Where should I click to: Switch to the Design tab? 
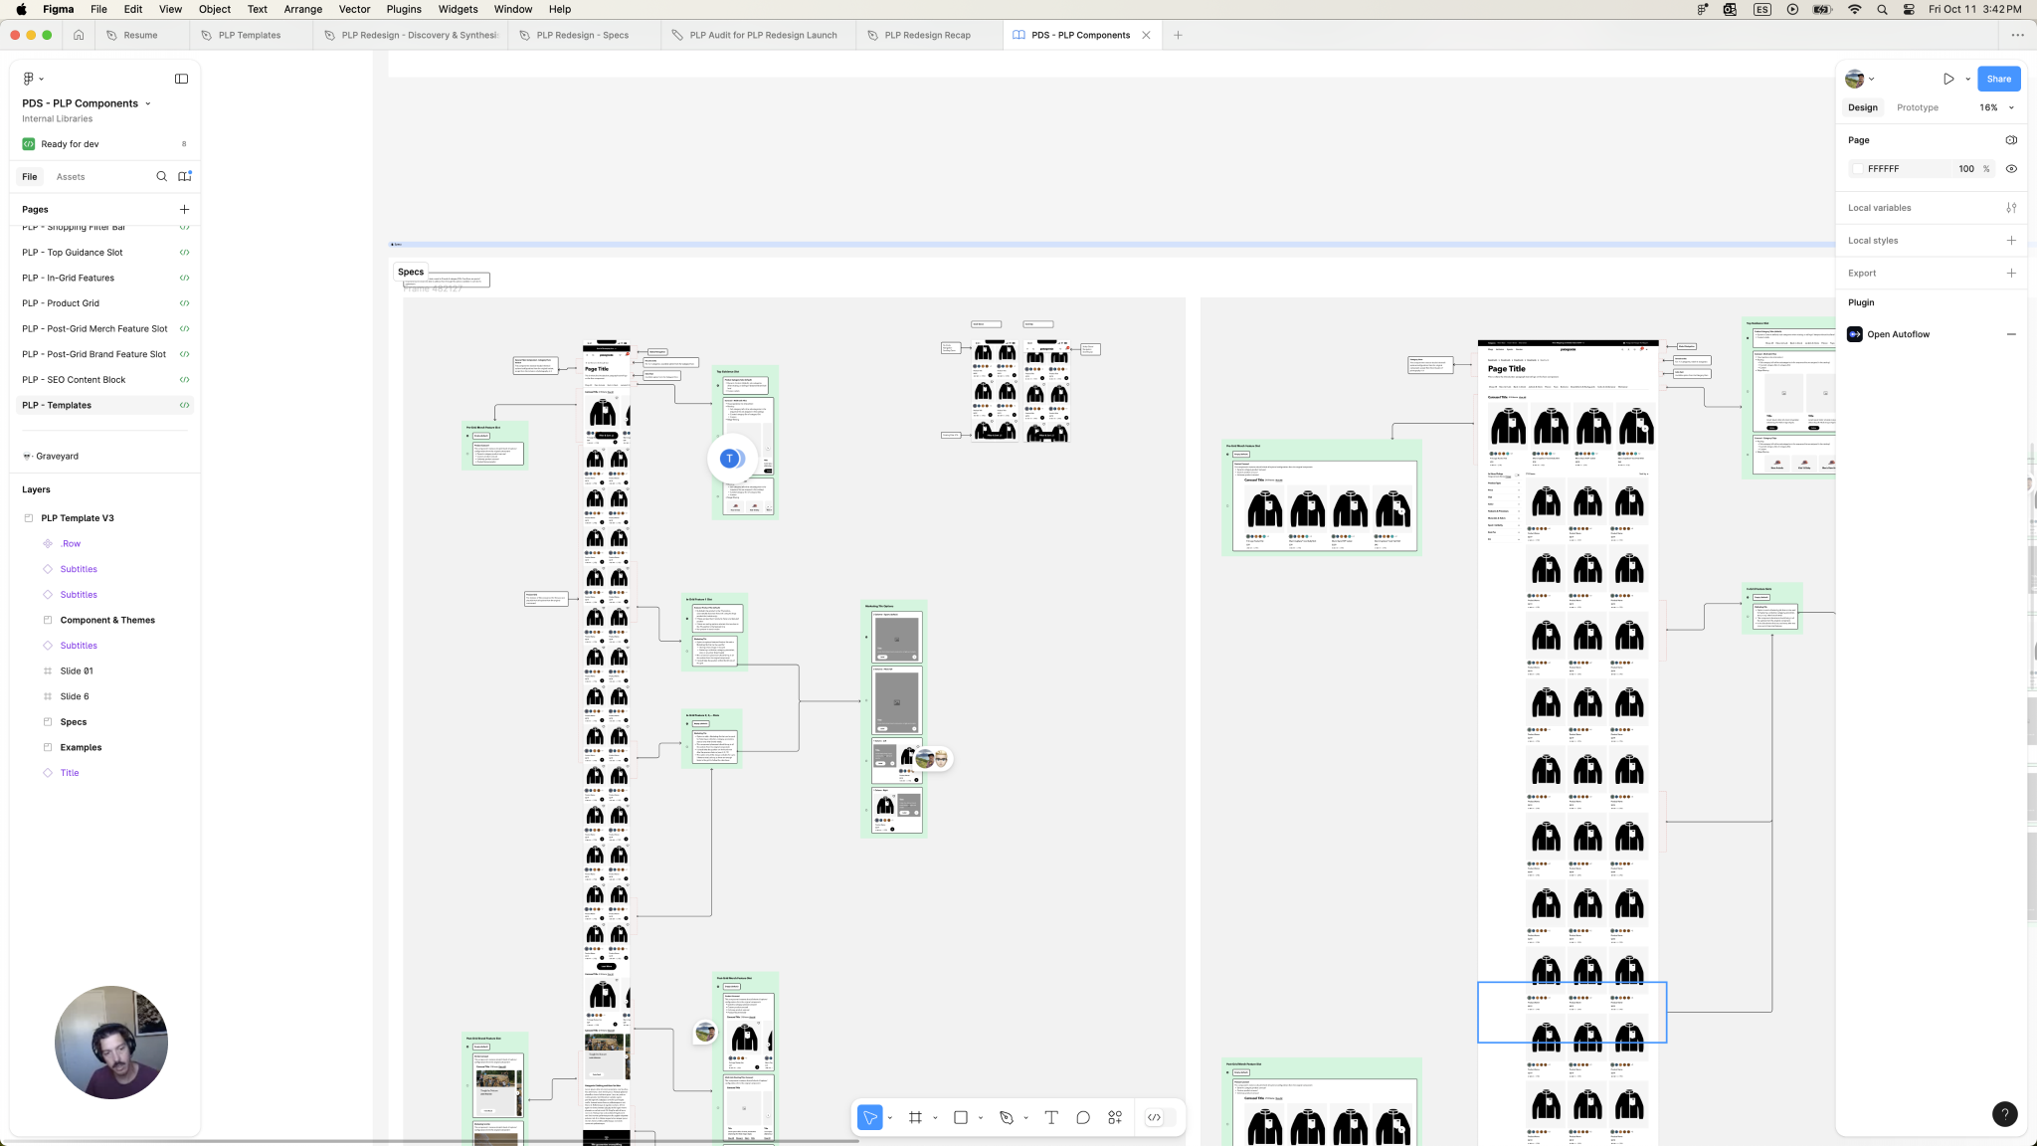1862,107
